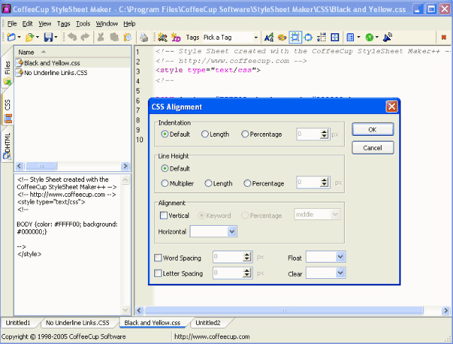453x344 pixels.
Task: Expand the Float dropdown
Action: [x=340, y=257]
